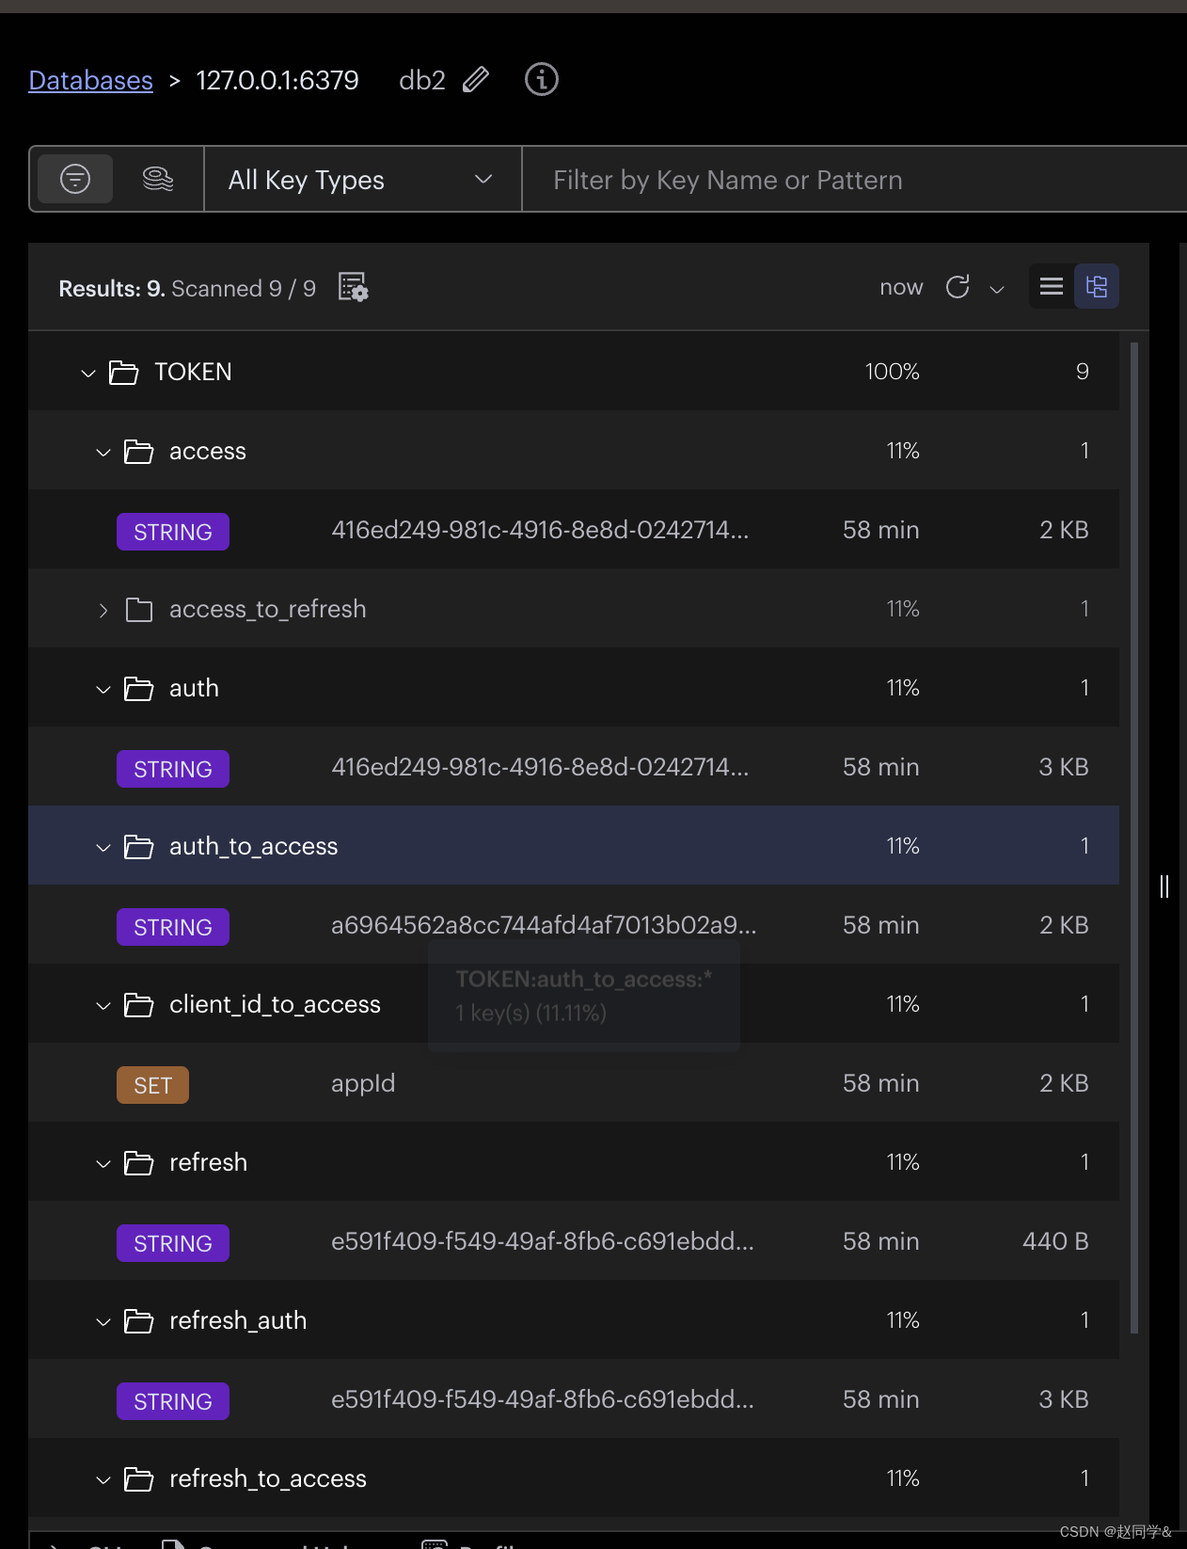Click the Results: 9. text

pos(112,288)
